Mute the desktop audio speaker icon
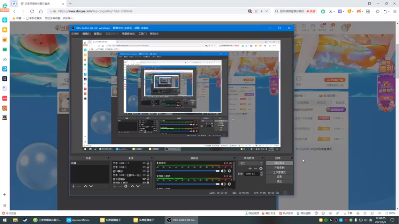The image size is (399, 224). [x=223, y=171]
